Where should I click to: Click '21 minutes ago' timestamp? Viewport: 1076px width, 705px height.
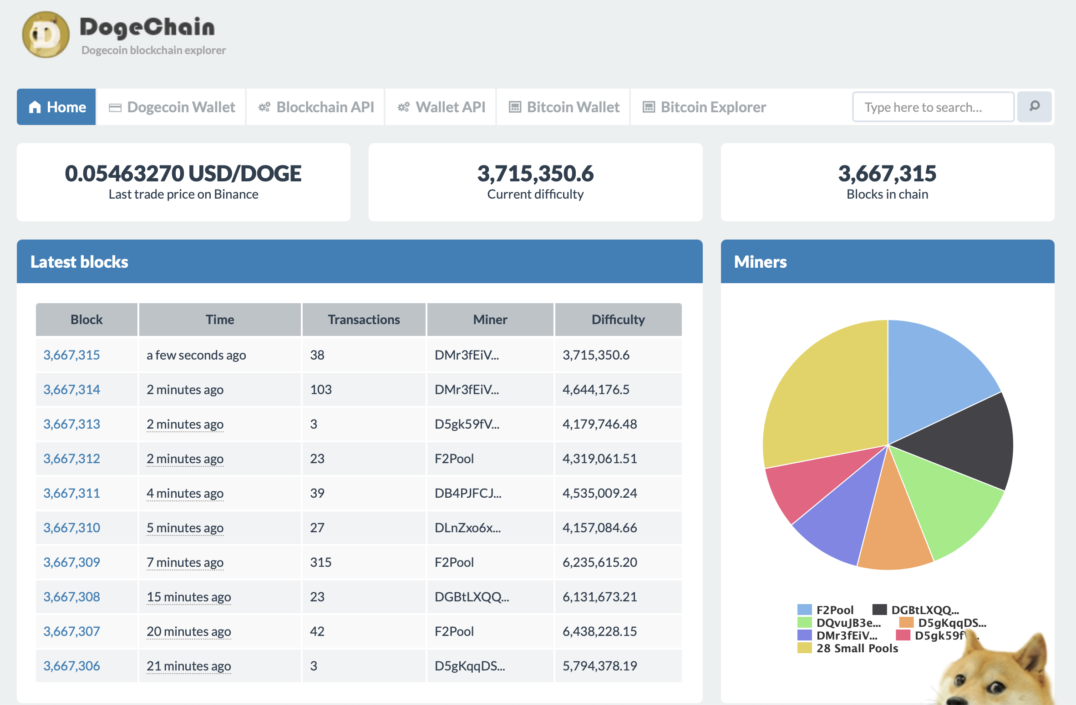click(188, 666)
